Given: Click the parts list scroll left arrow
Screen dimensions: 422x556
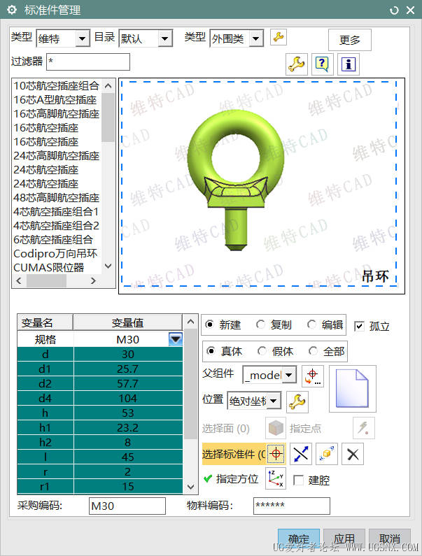Looking at the screenshot, I should tap(19, 281).
